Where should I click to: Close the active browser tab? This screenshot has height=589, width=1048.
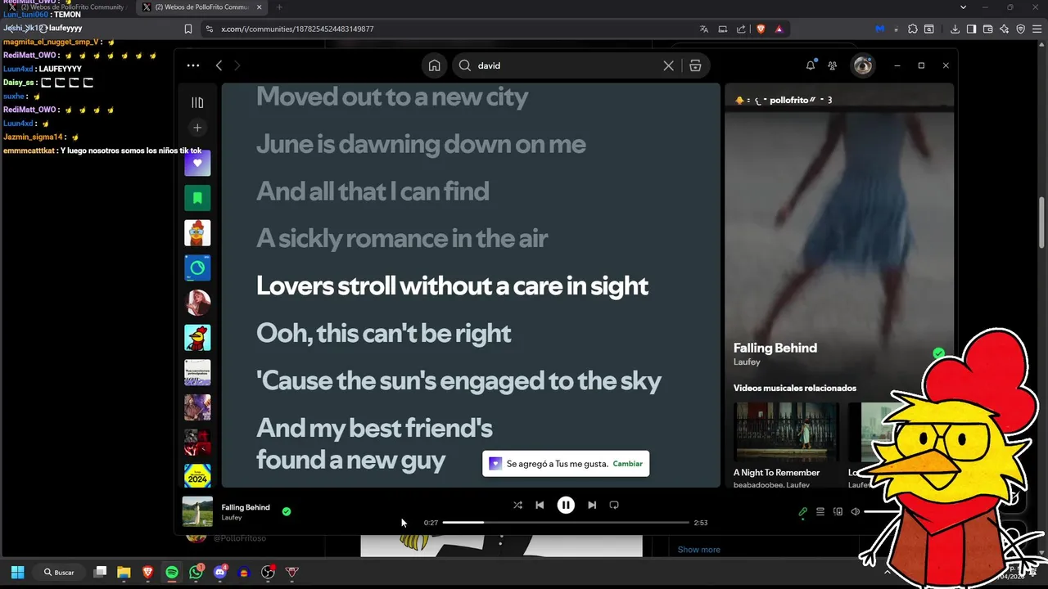click(x=260, y=7)
